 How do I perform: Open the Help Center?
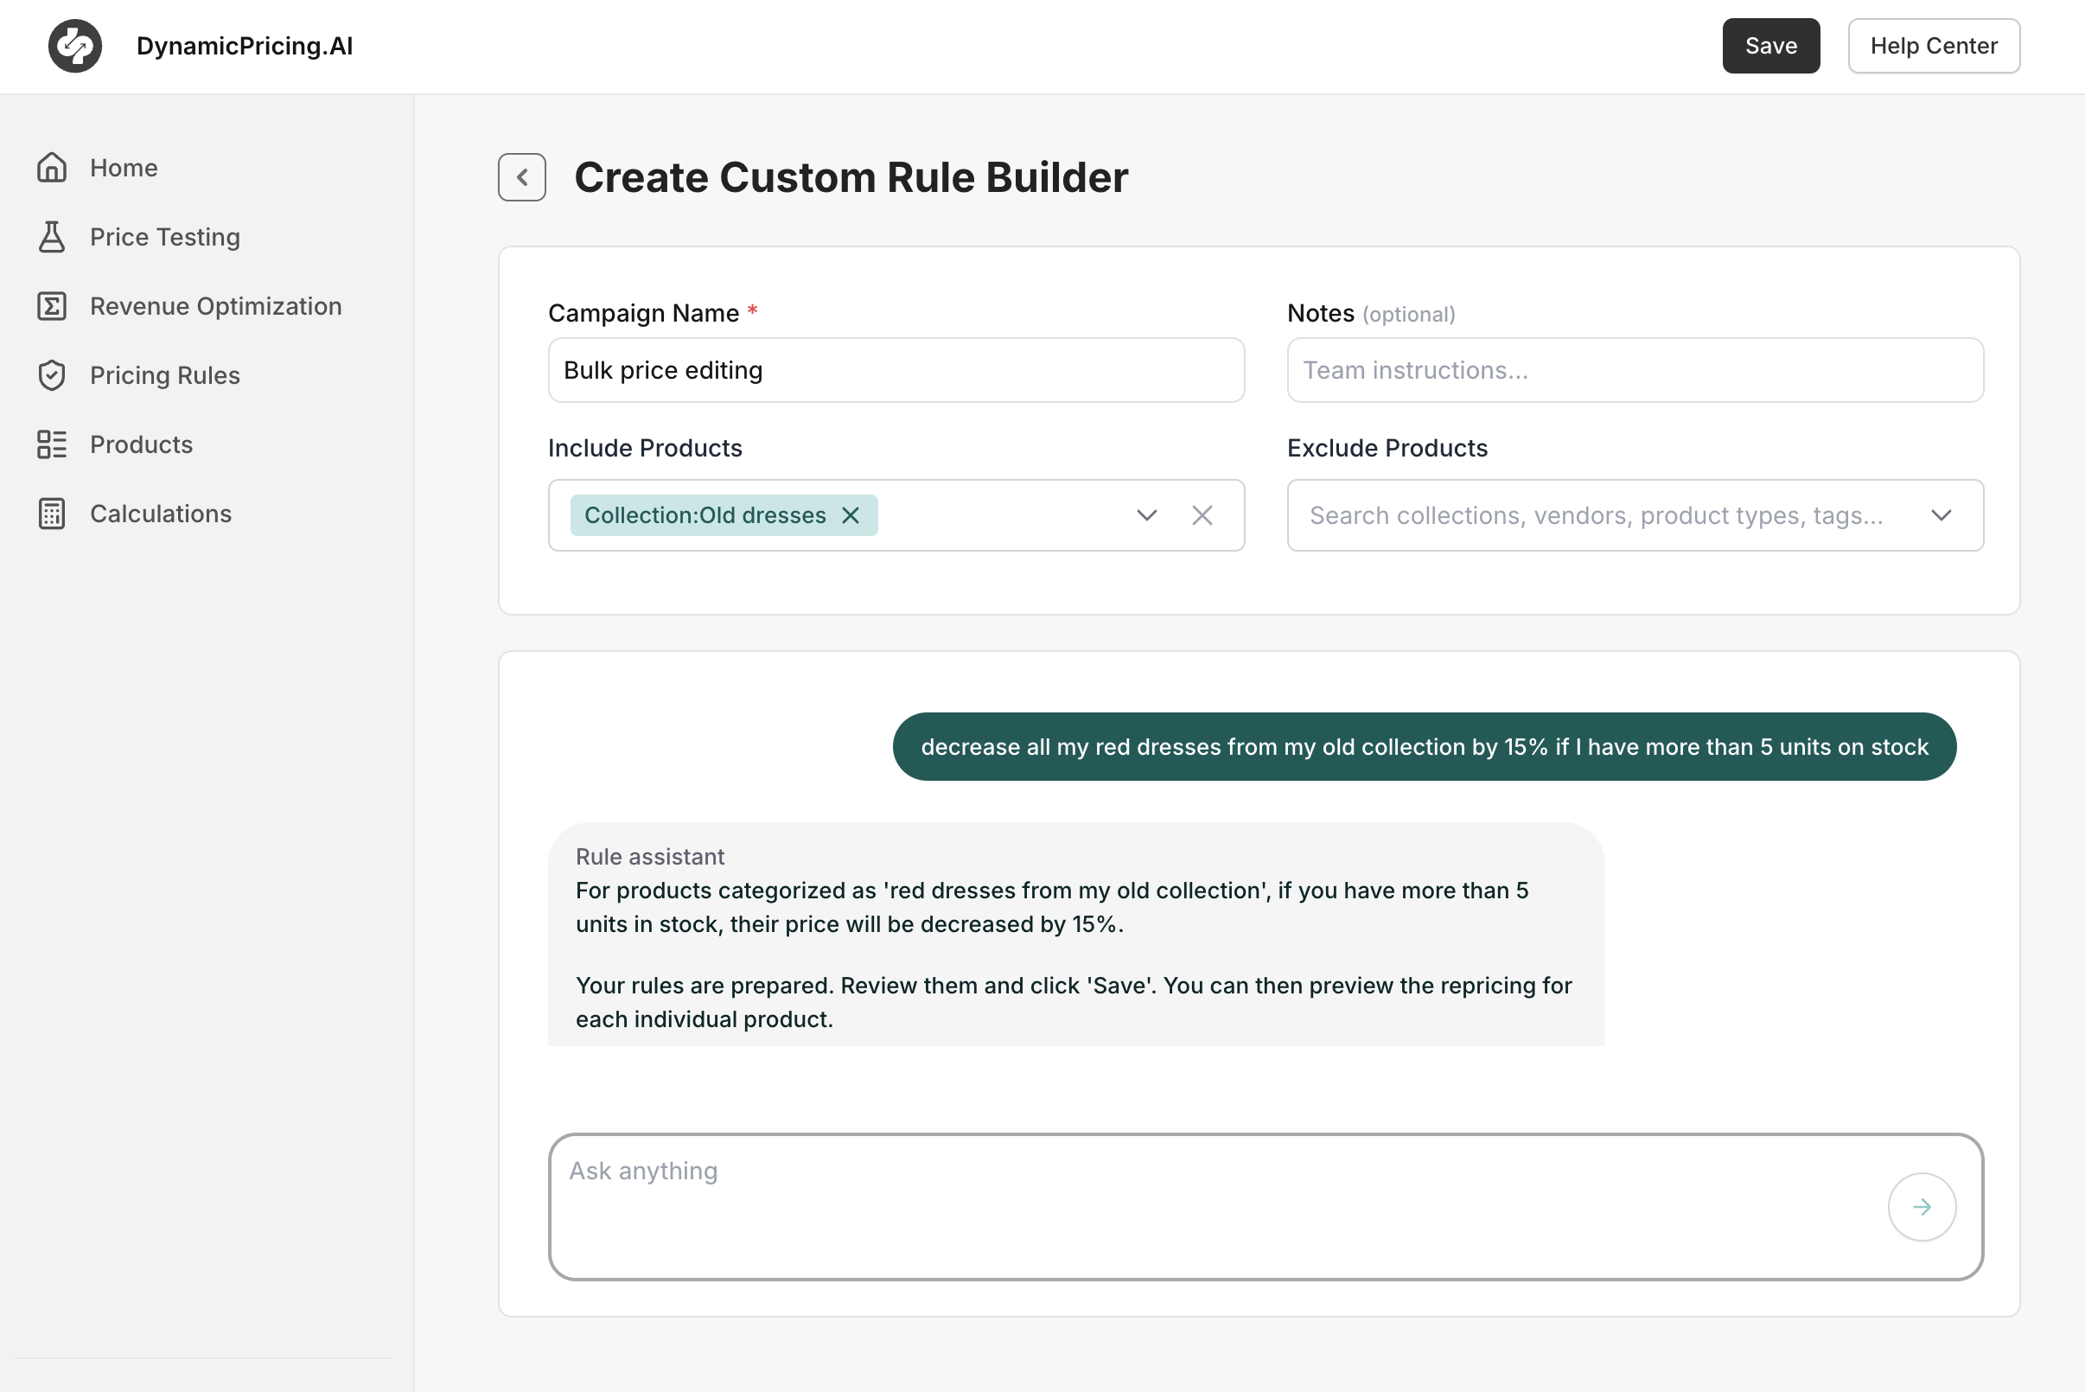coord(1933,45)
